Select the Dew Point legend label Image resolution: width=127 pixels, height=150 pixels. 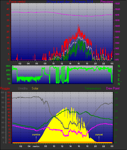click(113, 88)
